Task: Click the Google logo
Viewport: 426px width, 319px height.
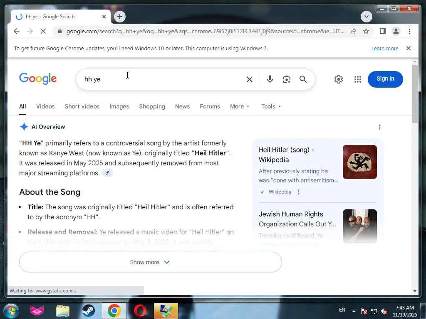Action: (38, 79)
